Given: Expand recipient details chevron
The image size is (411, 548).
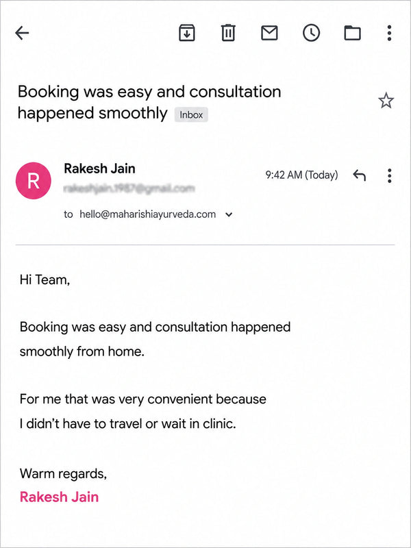Looking at the screenshot, I should point(229,214).
